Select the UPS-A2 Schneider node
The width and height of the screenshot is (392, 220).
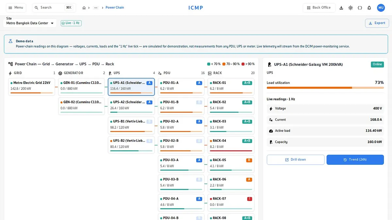tap(131, 106)
